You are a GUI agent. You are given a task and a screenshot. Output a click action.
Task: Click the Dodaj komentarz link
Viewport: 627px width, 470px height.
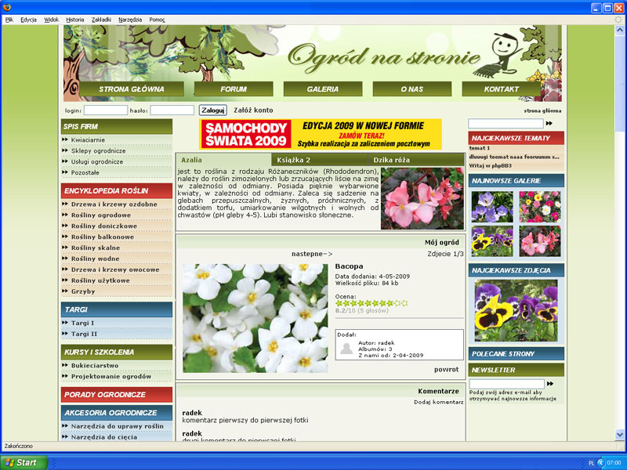(439, 402)
